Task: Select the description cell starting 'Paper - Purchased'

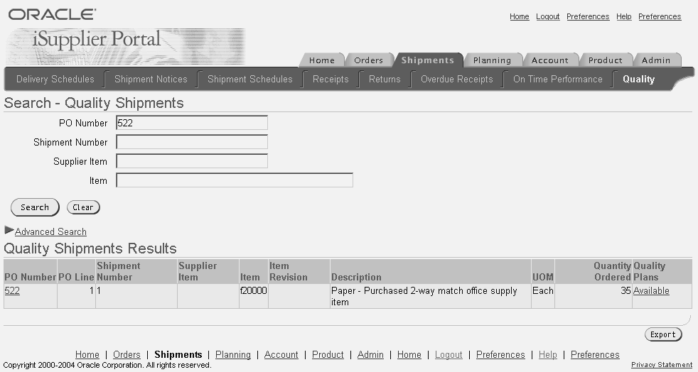Action: click(x=431, y=297)
